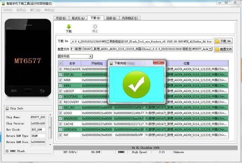Screen dimensions: 242x163
Task: Click the Chip Info scrollbar down arrow
Action: click(x=50, y=145)
